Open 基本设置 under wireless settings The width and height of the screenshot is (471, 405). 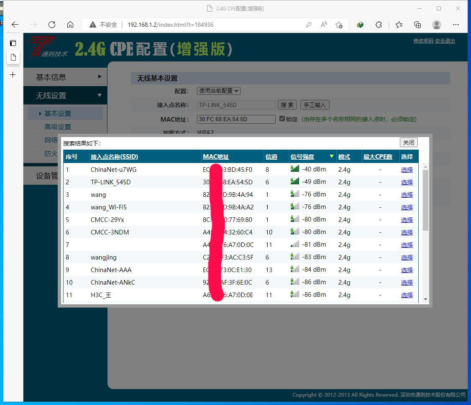[x=58, y=114]
